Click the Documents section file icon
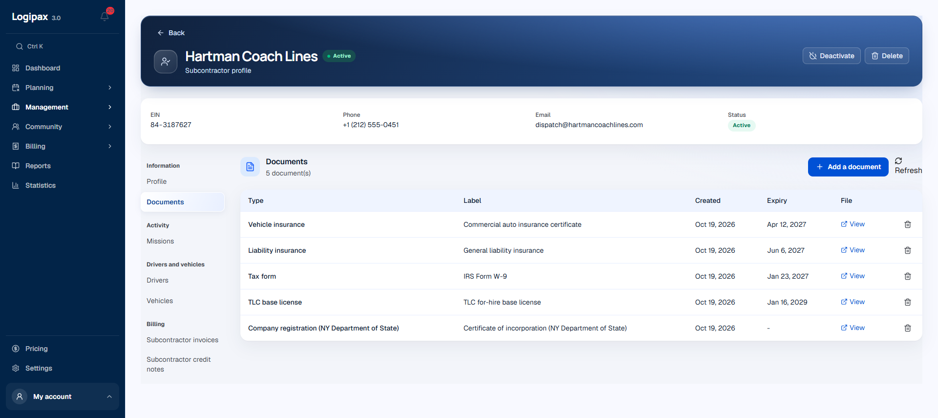Screen dimensions: 938x418 pos(250,167)
